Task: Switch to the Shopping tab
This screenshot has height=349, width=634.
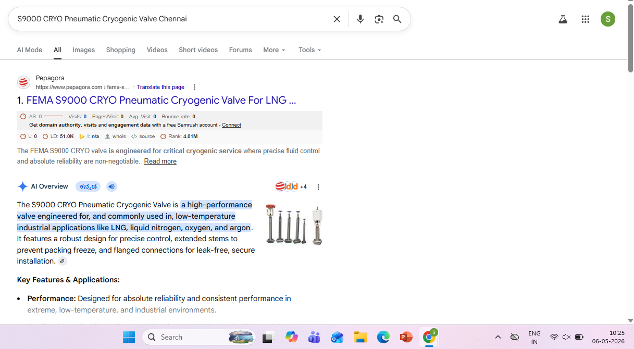Action: coord(121,50)
